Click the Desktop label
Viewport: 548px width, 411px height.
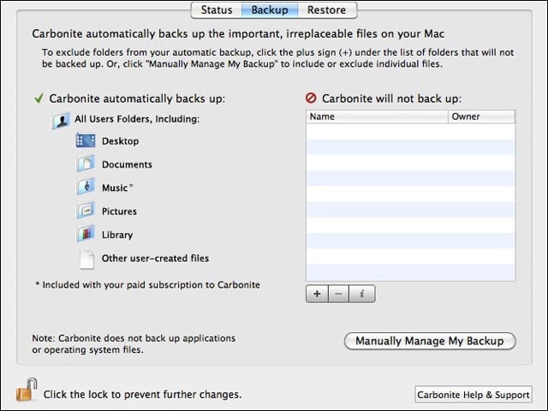[120, 141]
